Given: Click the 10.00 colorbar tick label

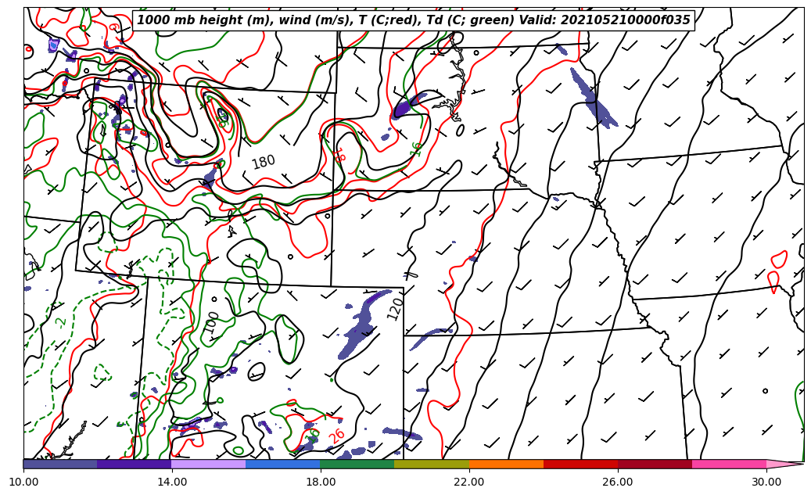Looking at the screenshot, I should click(x=23, y=482).
